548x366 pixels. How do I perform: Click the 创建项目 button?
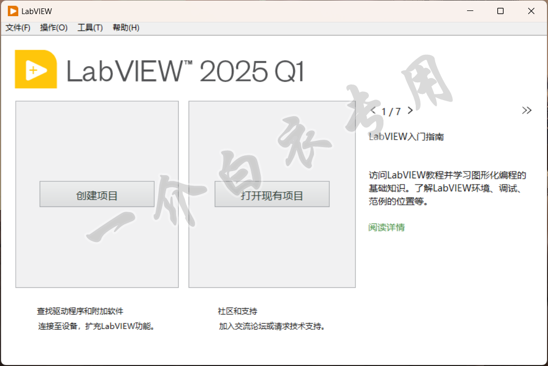click(97, 194)
